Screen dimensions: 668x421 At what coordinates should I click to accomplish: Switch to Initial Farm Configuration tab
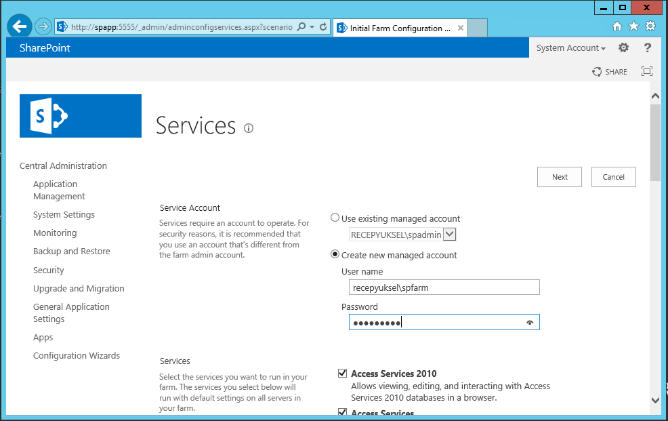(400, 28)
